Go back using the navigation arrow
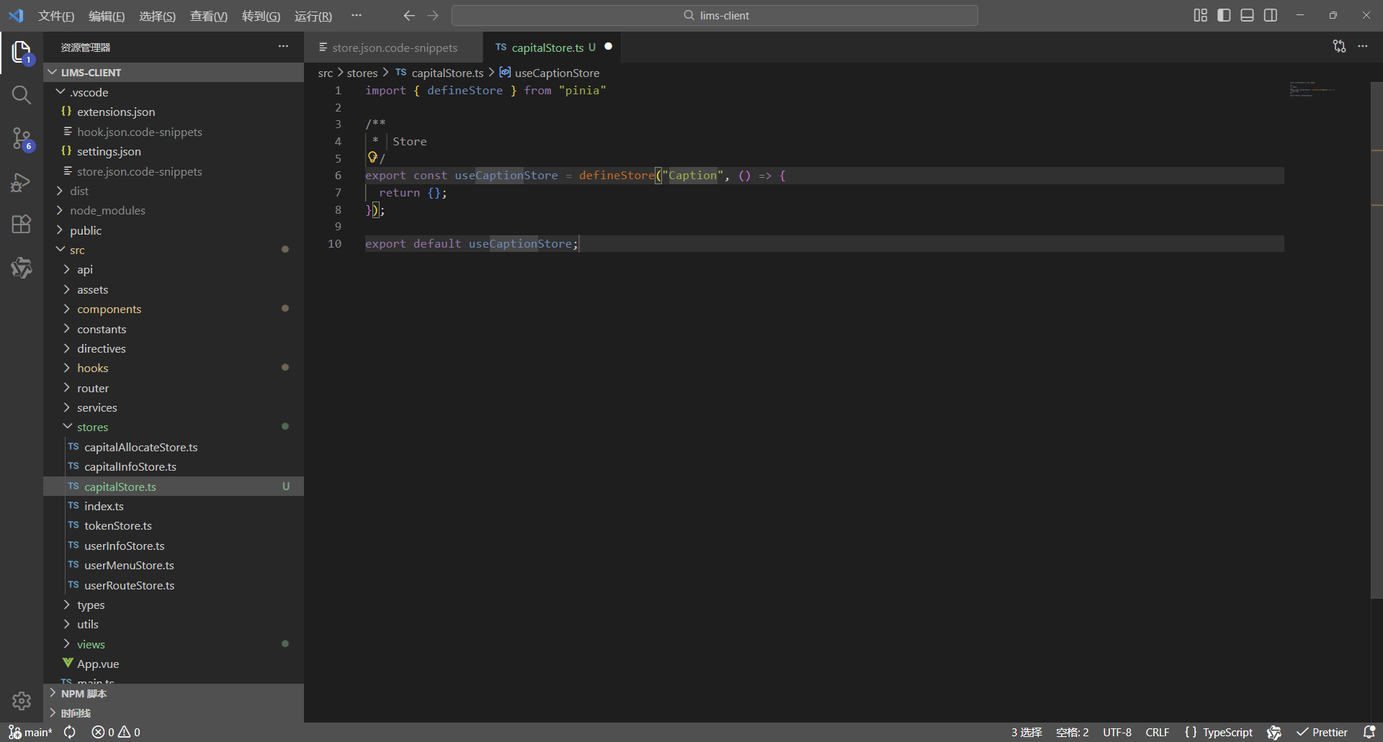The width and height of the screenshot is (1383, 742). point(409,15)
